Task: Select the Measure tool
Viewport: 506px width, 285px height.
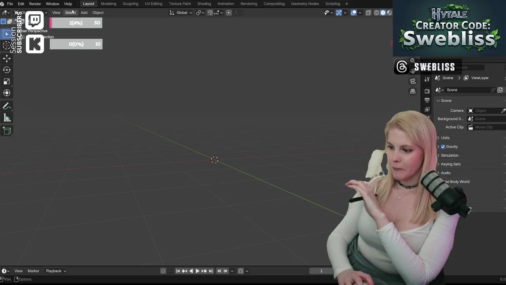Action: point(7,118)
